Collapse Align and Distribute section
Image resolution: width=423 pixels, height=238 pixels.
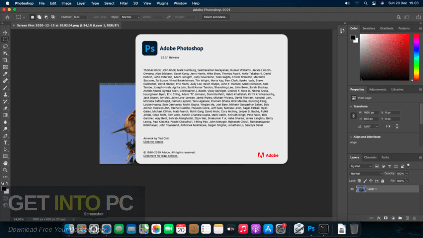click(x=351, y=137)
